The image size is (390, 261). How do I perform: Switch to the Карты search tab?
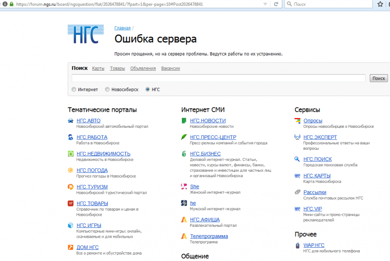click(98, 68)
